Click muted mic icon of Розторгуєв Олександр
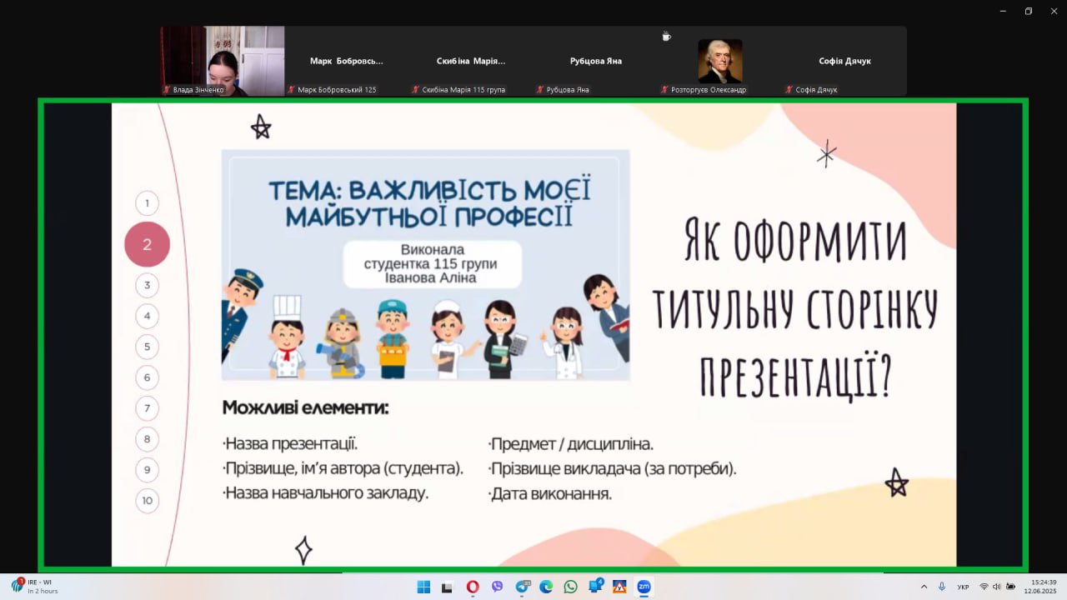Image resolution: width=1067 pixels, height=600 pixels. (x=665, y=89)
